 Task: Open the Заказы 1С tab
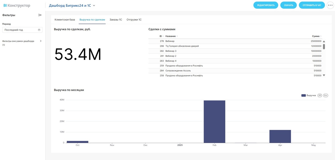click(x=116, y=20)
